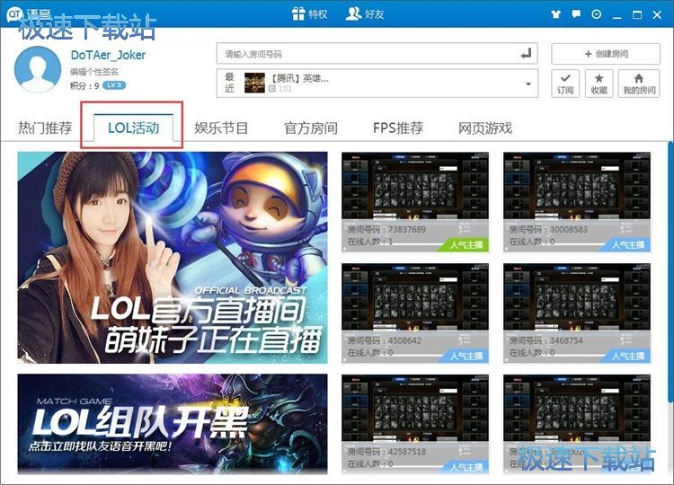Image resolution: width=674 pixels, height=485 pixels.
Task: Click the LV3 level badge
Action: (114, 85)
